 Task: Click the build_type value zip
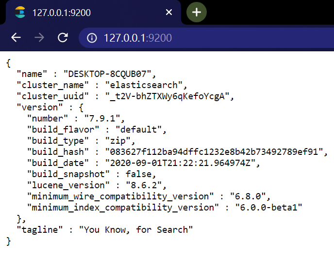pyautogui.click(x=117, y=141)
